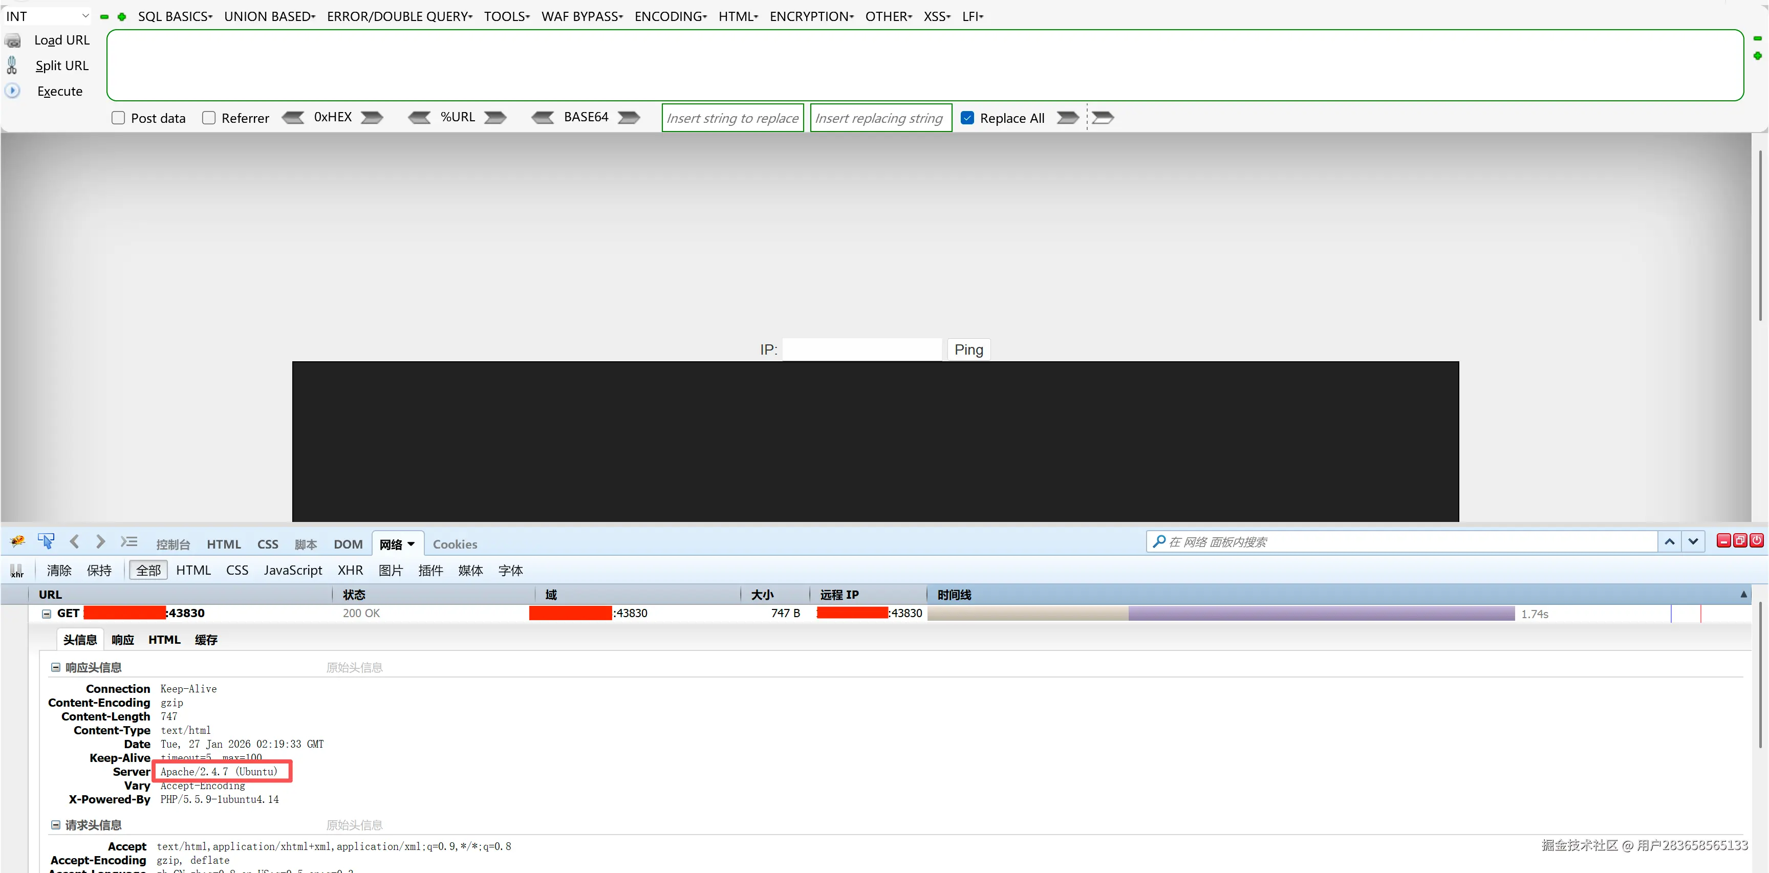The image size is (1769, 873).
Task: Jump to next search result arrow
Action: (x=1693, y=541)
